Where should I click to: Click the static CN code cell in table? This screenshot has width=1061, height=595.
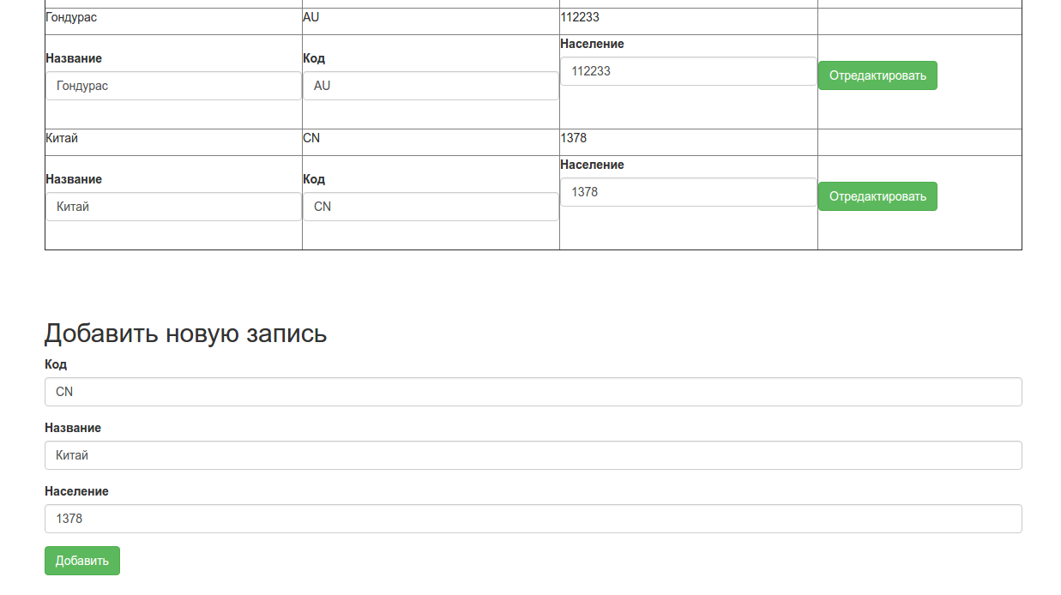[311, 138]
